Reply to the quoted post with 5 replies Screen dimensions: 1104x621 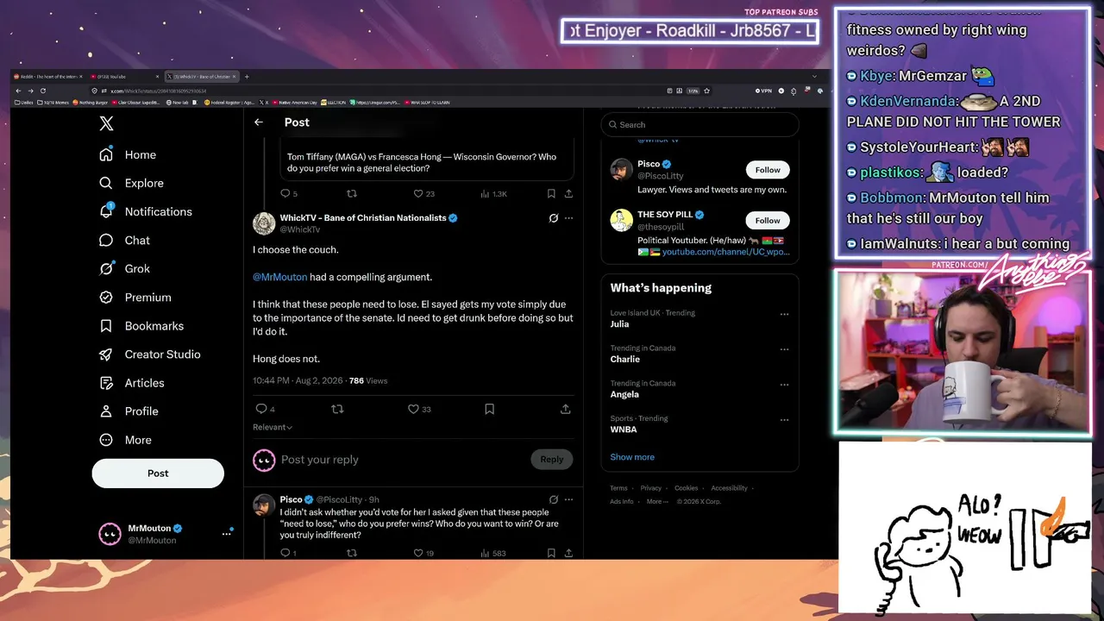[285, 194]
